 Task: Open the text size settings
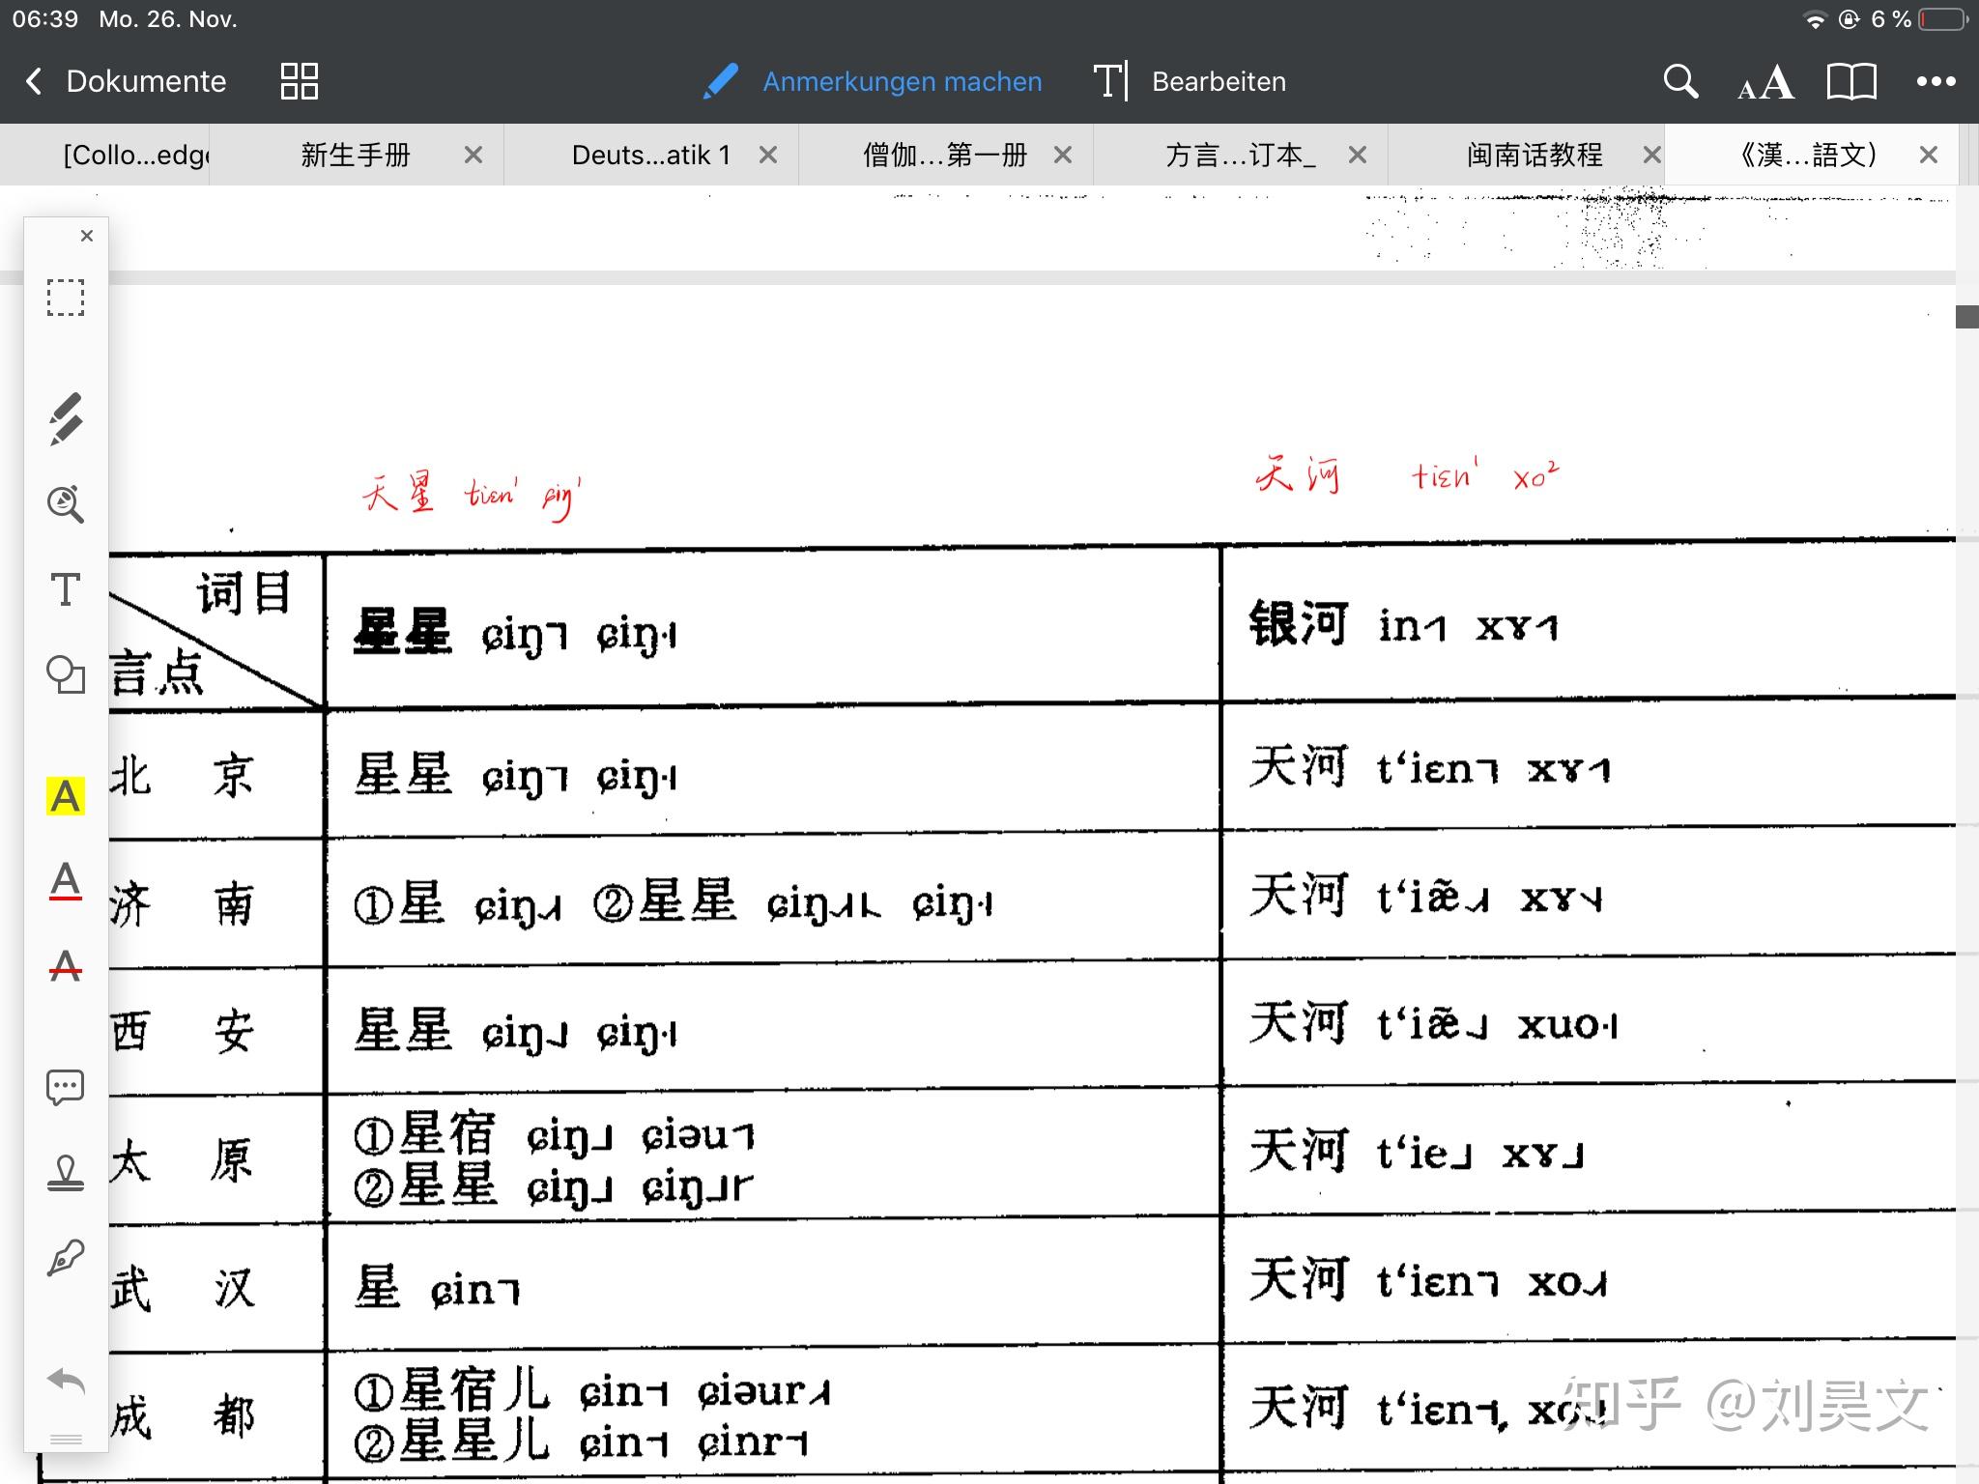click(1765, 83)
